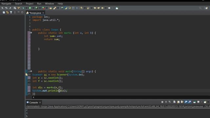The width and height of the screenshot is (210, 118).
Task: Collapse the marks method fold marker
Action: pyautogui.click(x=31, y=33)
